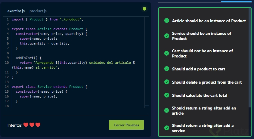The image size is (254, 139).
Task: Click check icon for add service string test
Action: point(167,128)
